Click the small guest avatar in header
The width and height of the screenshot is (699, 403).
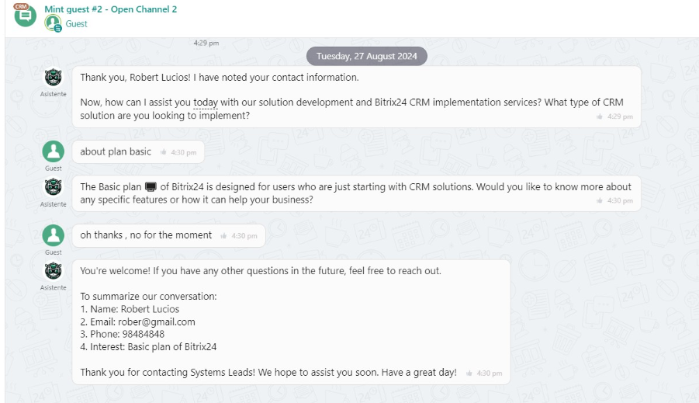pos(53,24)
